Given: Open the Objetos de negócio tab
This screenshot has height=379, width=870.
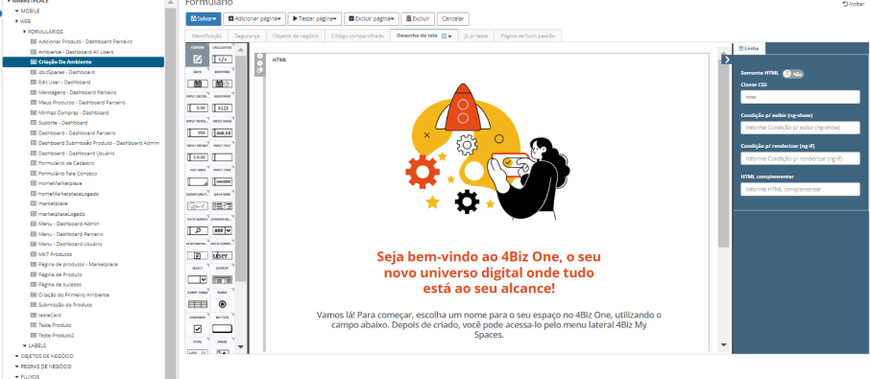Looking at the screenshot, I should [x=295, y=36].
